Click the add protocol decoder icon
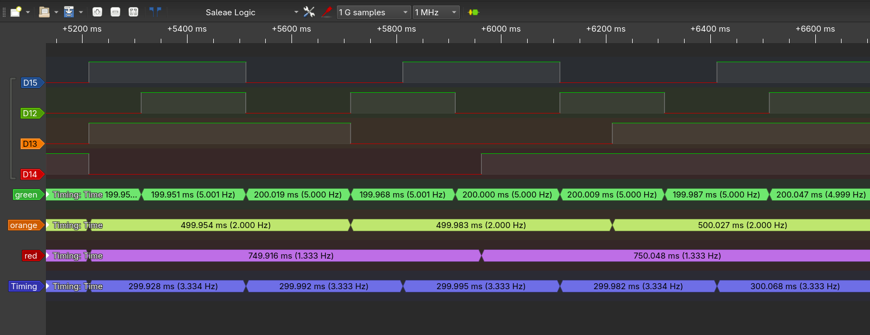The height and width of the screenshot is (335, 870). pos(474,12)
